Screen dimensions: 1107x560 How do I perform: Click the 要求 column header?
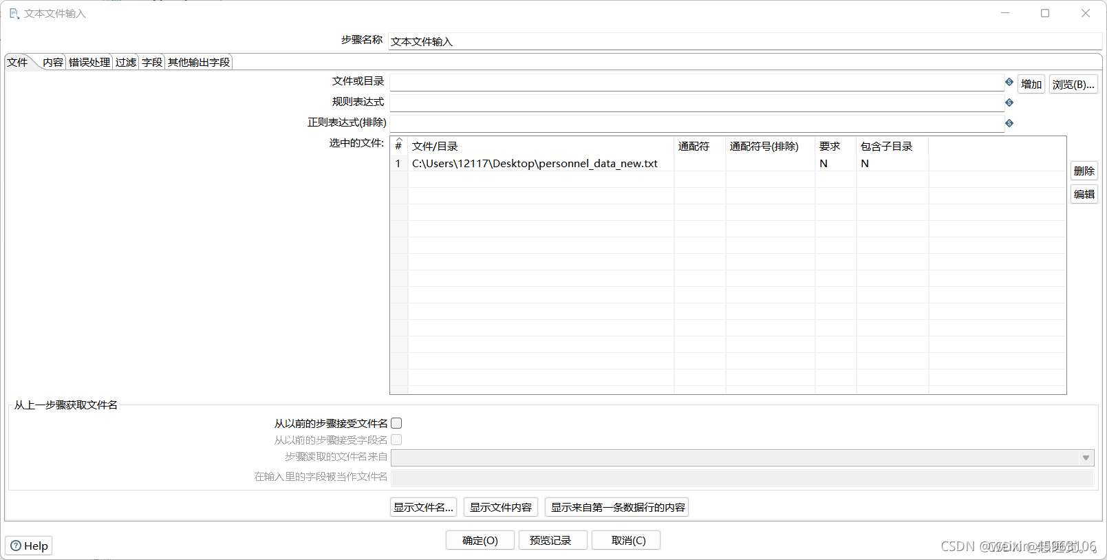[836, 146]
